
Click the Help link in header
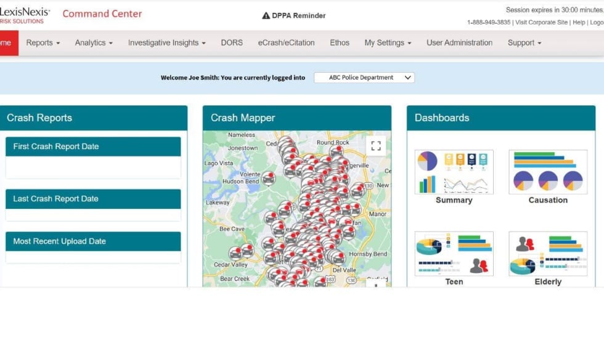tap(578, 22)
